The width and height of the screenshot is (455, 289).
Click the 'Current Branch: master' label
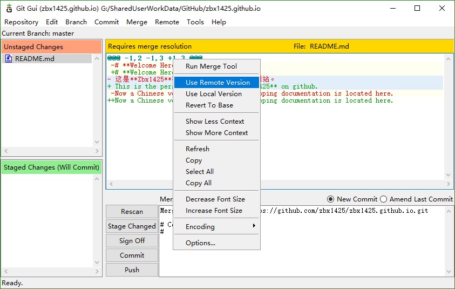[x=38, y=33]
